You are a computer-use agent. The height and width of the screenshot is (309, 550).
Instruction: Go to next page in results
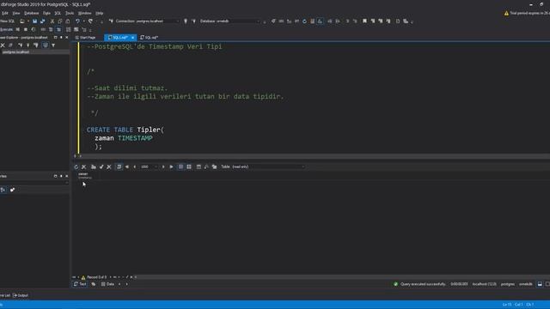163,167
